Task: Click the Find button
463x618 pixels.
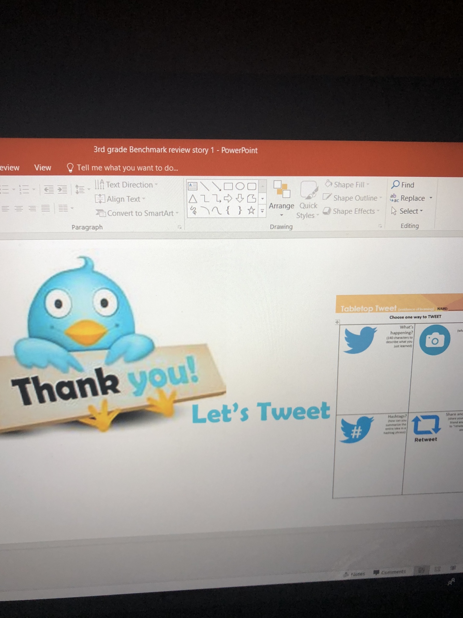Action: (x=403, y=185)
